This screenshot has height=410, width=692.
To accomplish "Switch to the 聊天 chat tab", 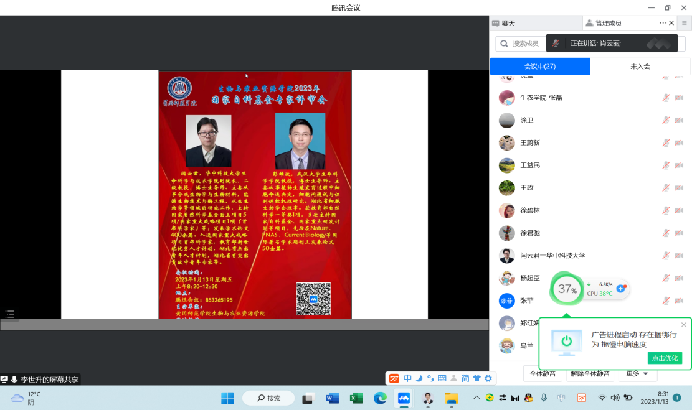I will (x=505, y=23).
